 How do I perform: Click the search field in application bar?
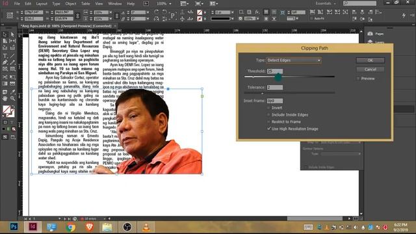[359, 3]
